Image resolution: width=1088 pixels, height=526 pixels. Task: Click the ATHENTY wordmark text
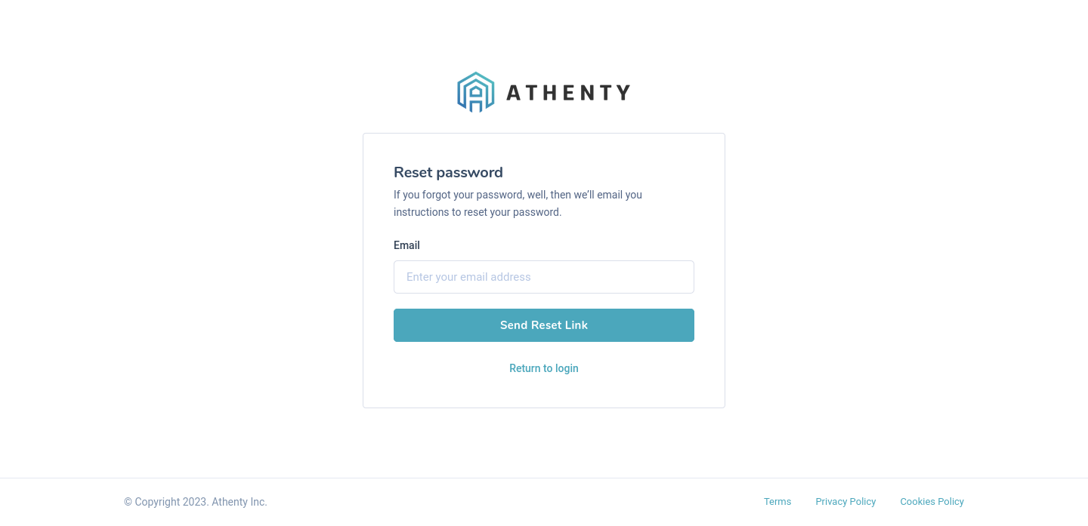click(x=567, y=92)
